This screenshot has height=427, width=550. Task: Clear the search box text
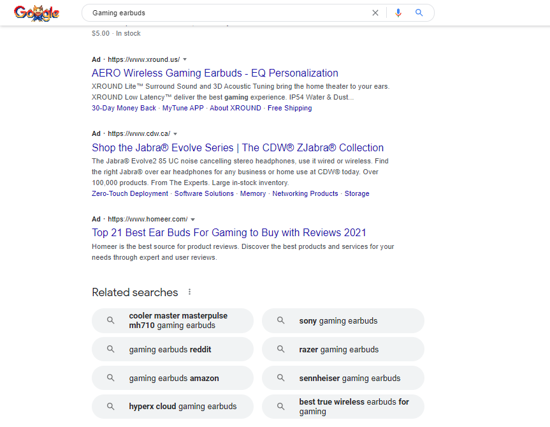(x=375, y=13)
